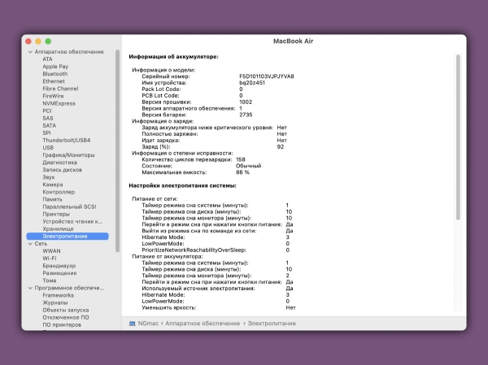Viewport: 488px width, 365px height.
Task: Click the MacBook Air window title
Action: pyautogui.click(x=293, y=41)
